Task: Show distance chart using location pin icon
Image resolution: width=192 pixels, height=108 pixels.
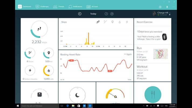Action: (x=112, y=22)
